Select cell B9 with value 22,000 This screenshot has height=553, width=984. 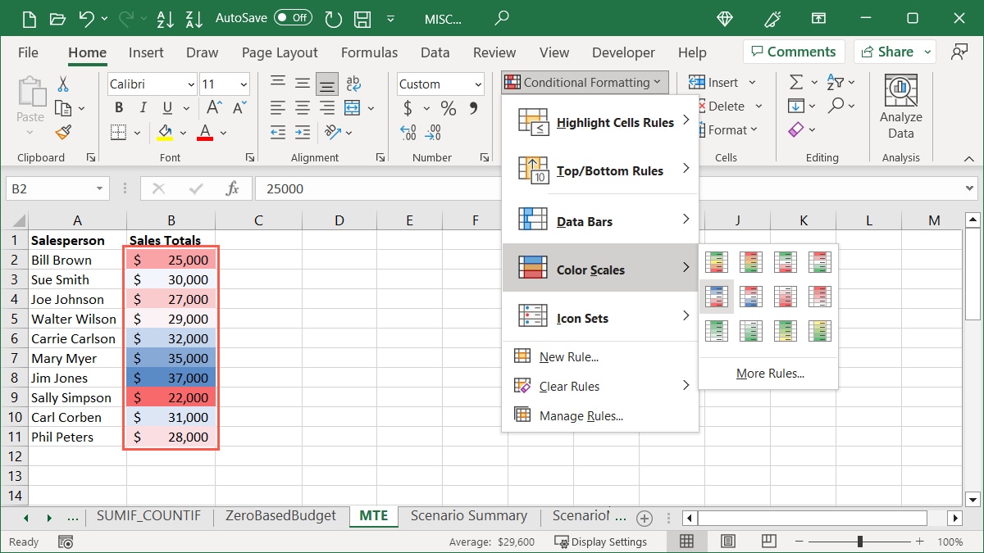coord(171,397)
